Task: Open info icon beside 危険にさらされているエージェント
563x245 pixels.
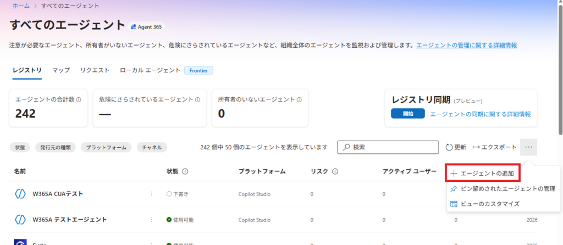Action: (197, 100)
